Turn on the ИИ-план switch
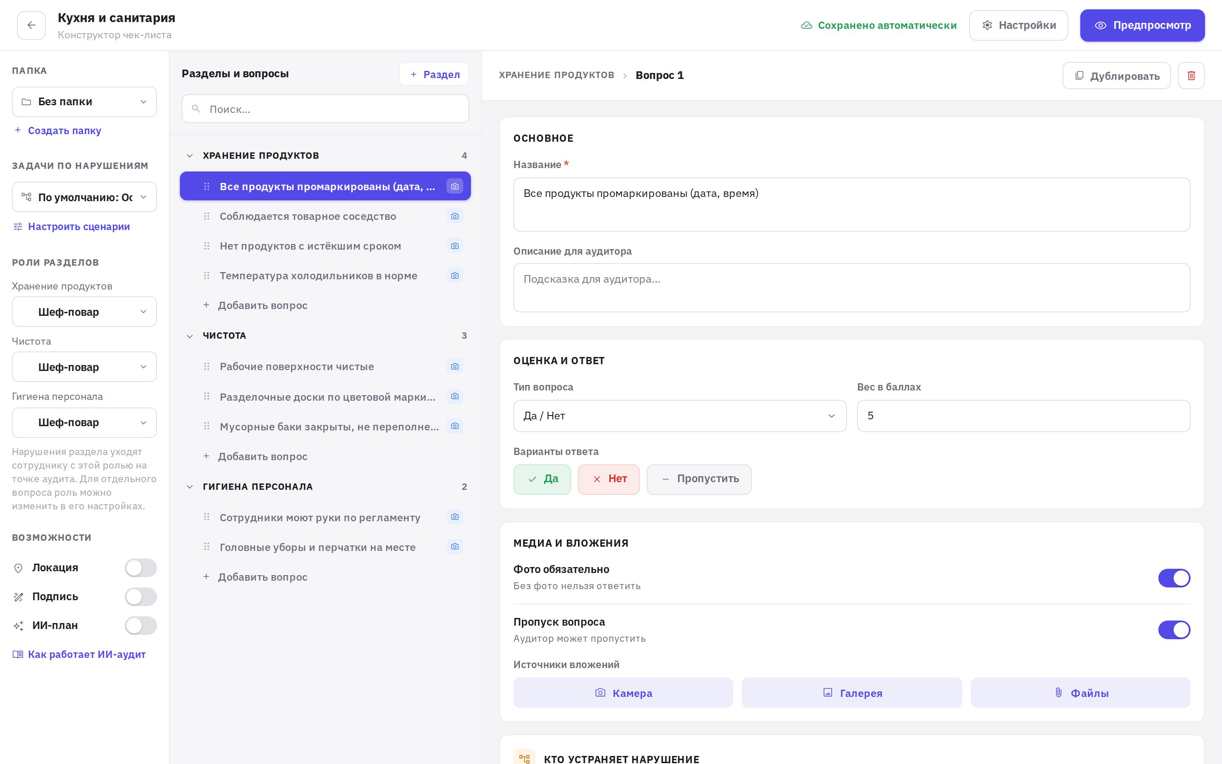The height and width of the screenshot is (764, 1222). 141,626
